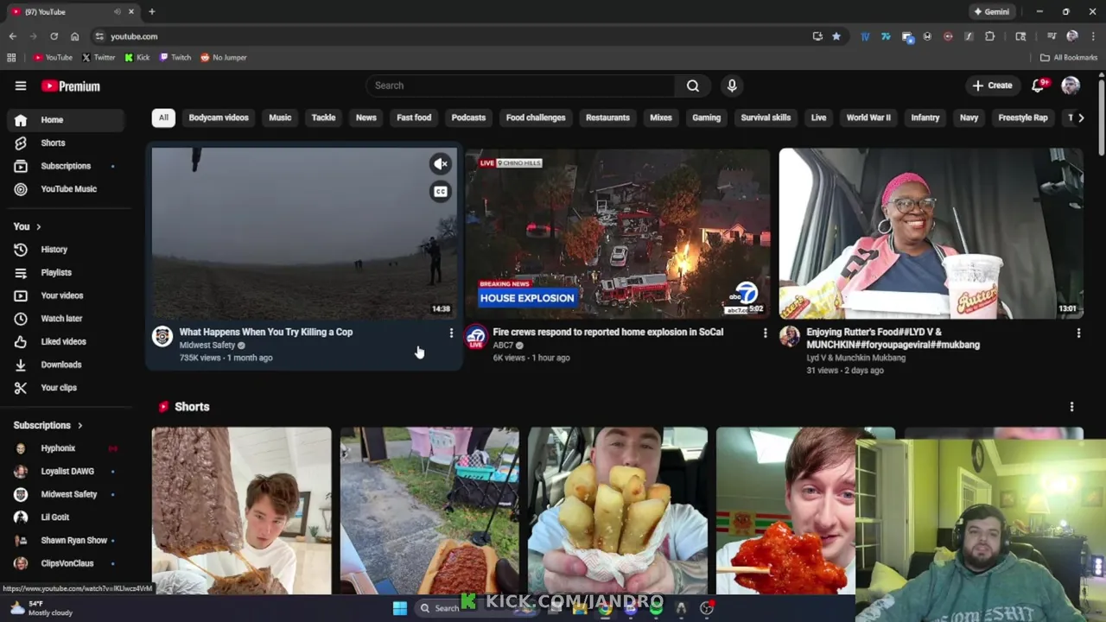Open a new browser tab
Screen dimensions: 1106x622
coord(152,12)
